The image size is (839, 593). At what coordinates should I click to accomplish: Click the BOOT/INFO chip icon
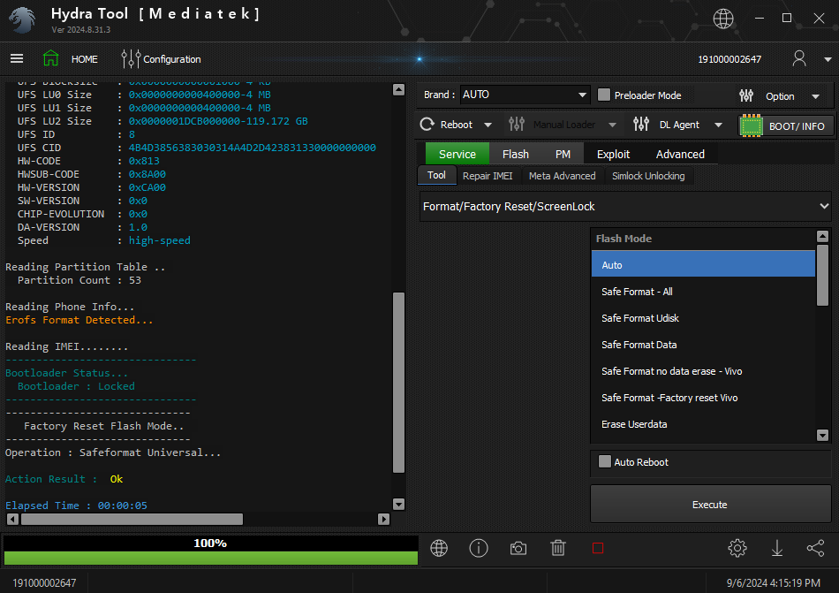click(751, 125)
